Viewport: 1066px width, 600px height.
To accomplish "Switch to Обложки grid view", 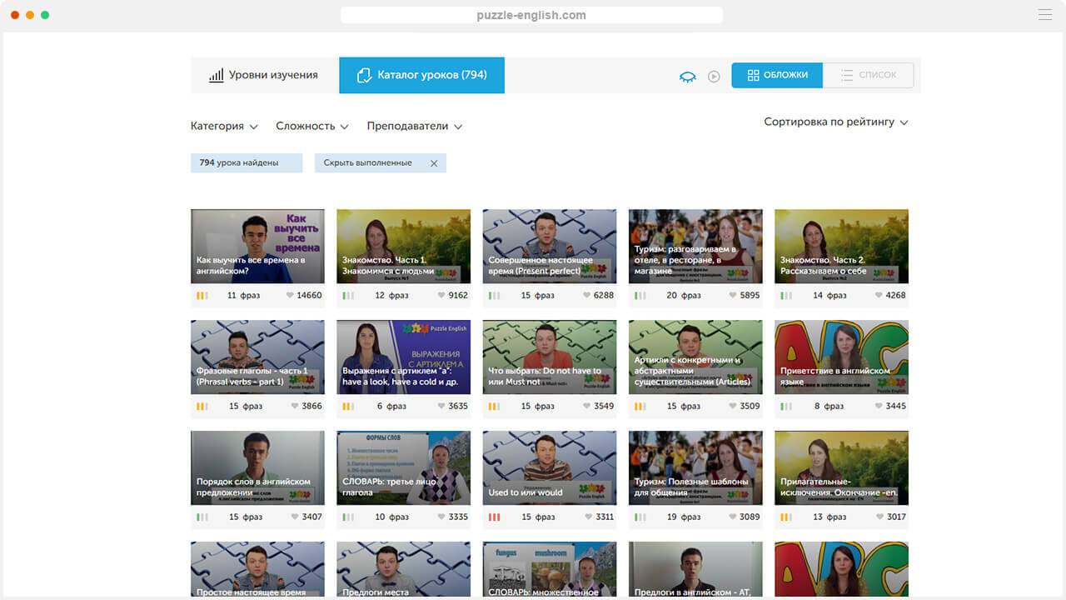I will (x=777, y=75).
